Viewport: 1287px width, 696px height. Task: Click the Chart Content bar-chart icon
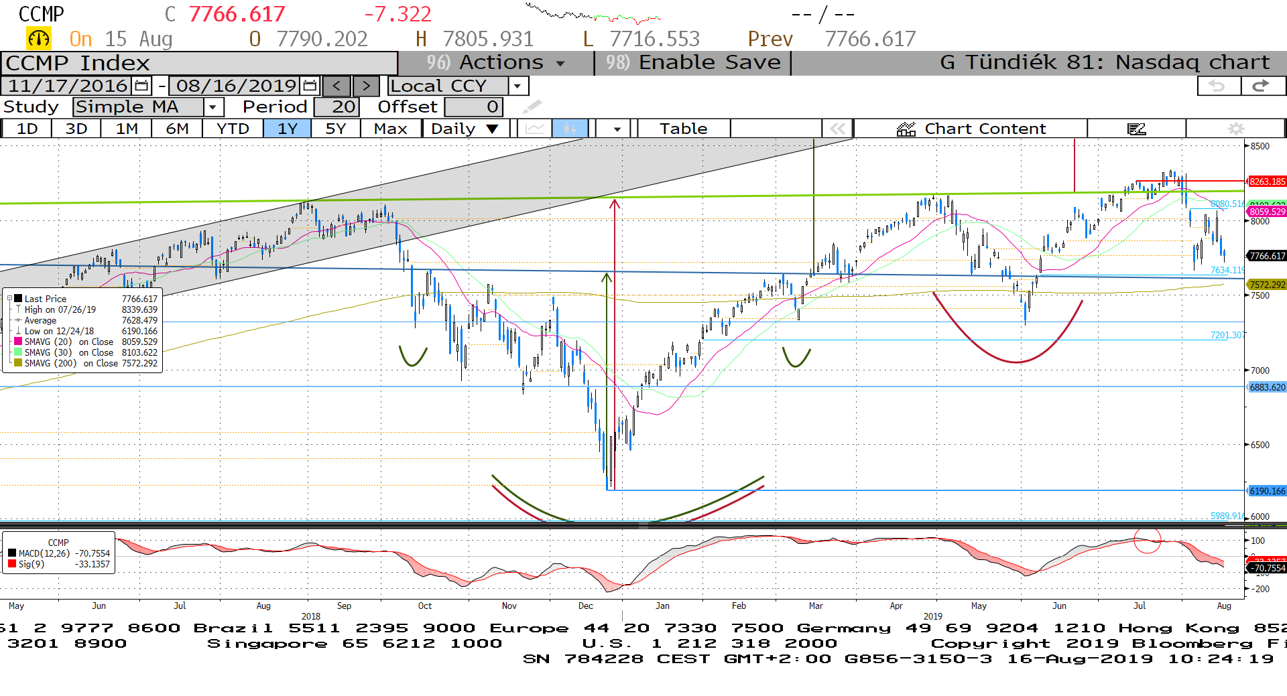(x=906, y=129)
